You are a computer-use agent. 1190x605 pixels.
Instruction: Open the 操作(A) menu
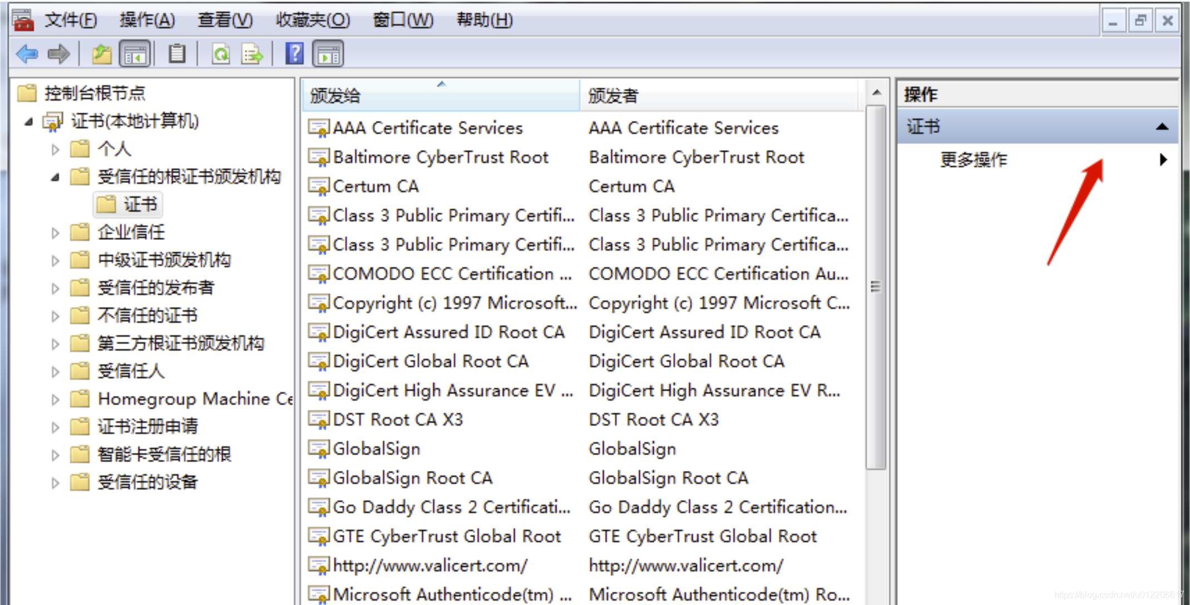147,20
